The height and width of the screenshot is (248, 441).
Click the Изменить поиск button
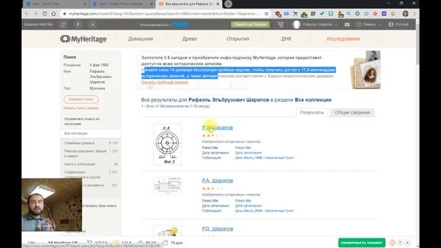81,99
